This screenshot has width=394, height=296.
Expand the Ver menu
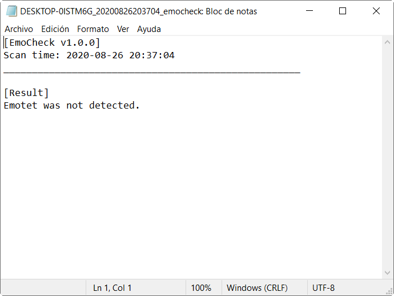click(123, 29)
